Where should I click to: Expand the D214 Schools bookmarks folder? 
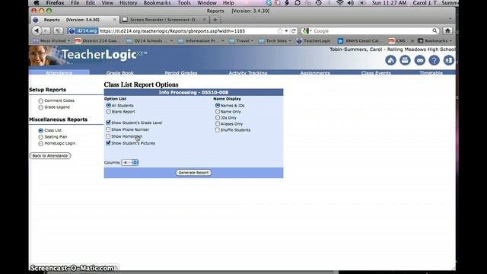coord(150,40)
